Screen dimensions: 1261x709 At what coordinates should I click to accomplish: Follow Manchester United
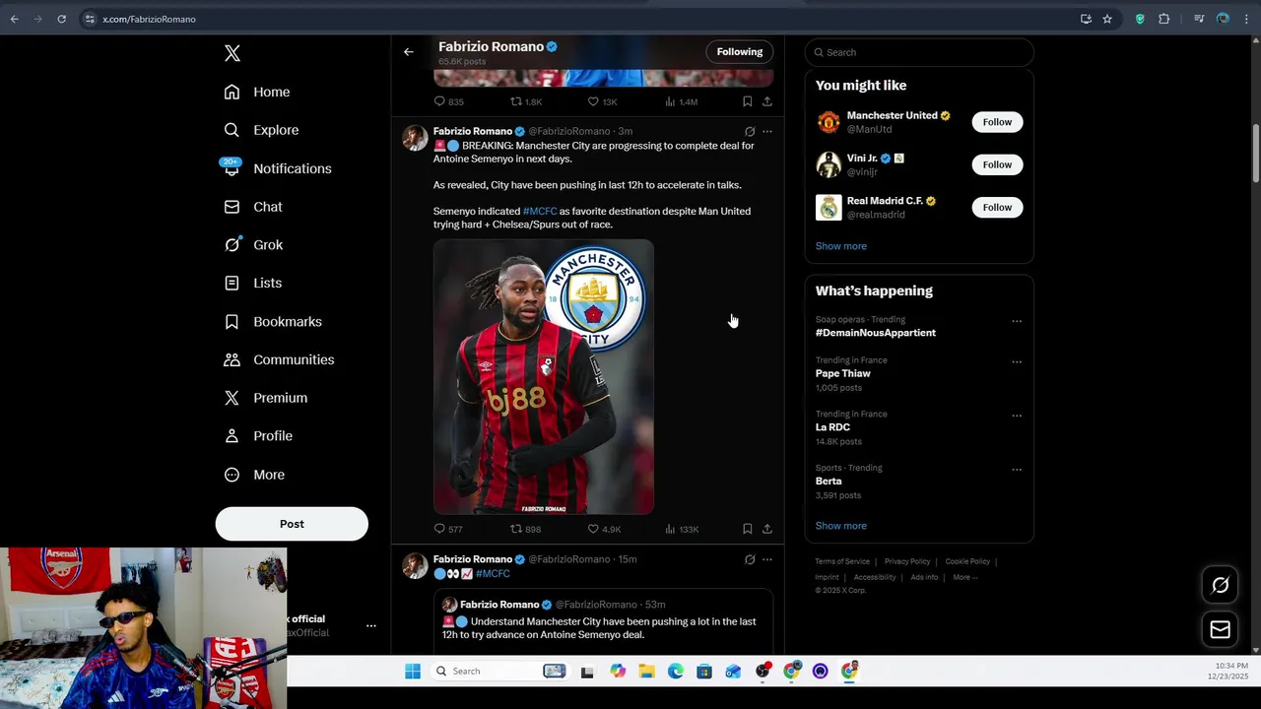tap(997, 122)
